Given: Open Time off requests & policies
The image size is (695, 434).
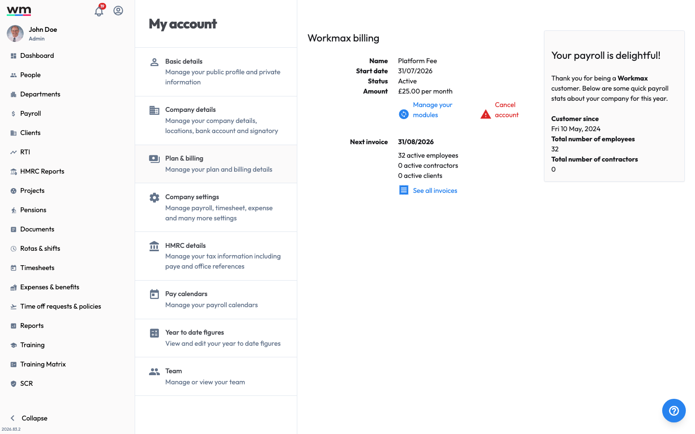Looking at the screenshot, I should point(61,307).
